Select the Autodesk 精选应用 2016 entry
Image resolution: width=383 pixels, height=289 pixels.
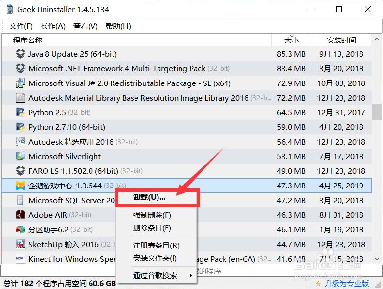tap(187, 142)
